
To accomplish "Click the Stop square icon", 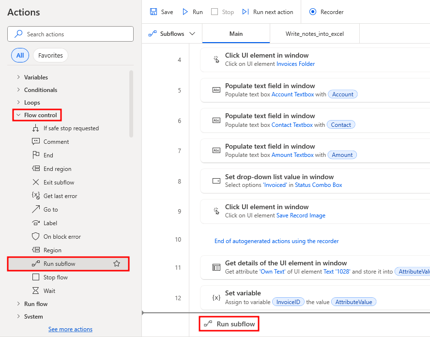I will tap(215, 12).
